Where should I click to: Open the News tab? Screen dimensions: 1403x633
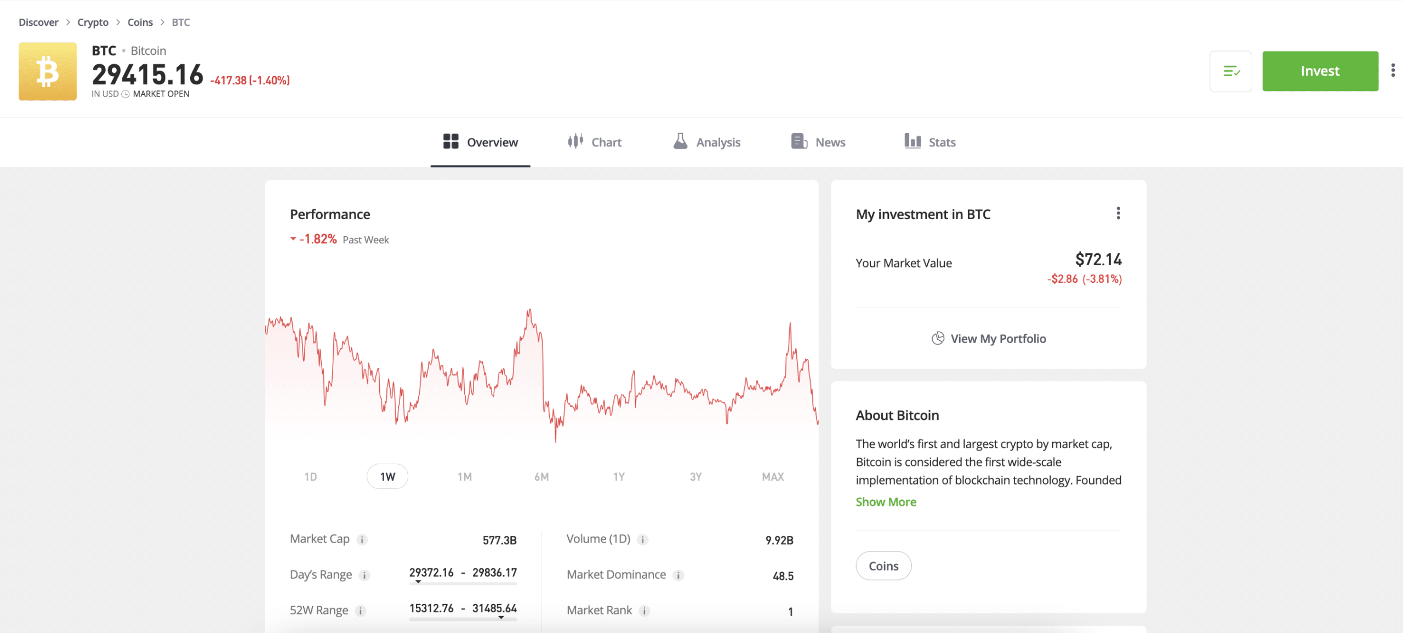[818, 142]
